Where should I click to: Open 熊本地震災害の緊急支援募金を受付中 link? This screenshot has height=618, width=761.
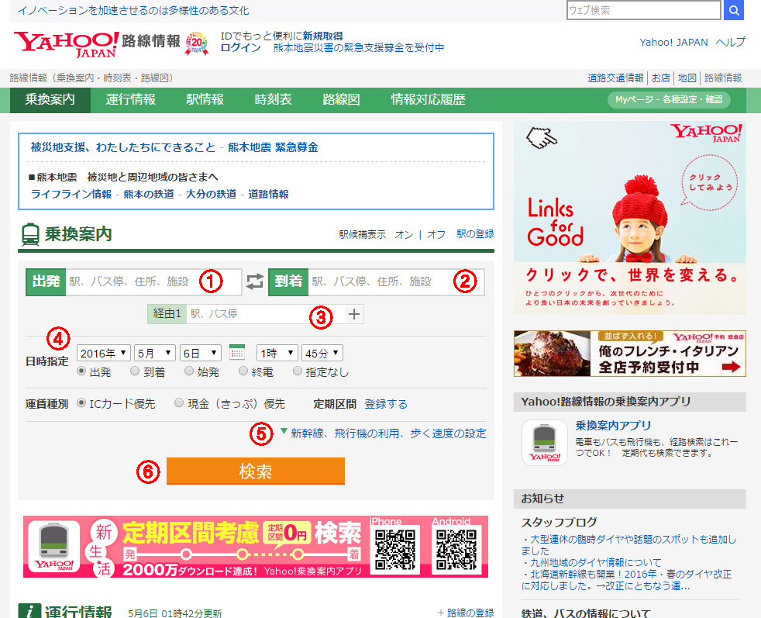coord(359,47)
